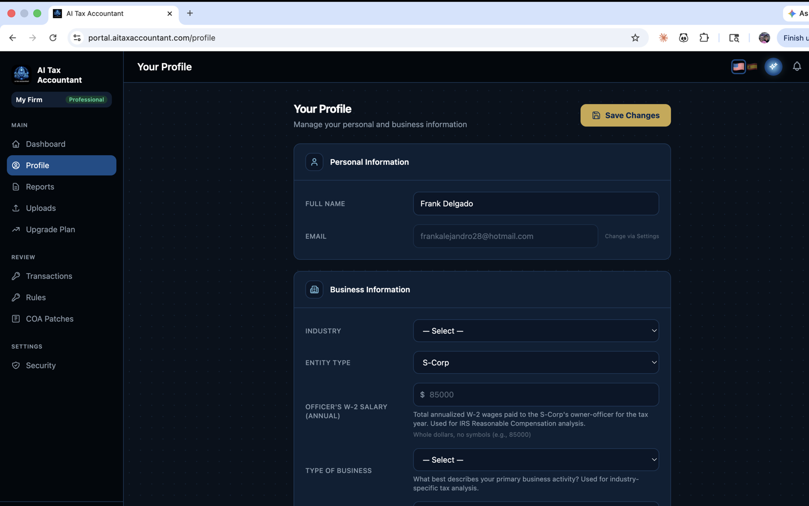Open the browser Extensions puzzle icon
The width and height of the screenshot is (809, 506).
click(x=704, y=38)
